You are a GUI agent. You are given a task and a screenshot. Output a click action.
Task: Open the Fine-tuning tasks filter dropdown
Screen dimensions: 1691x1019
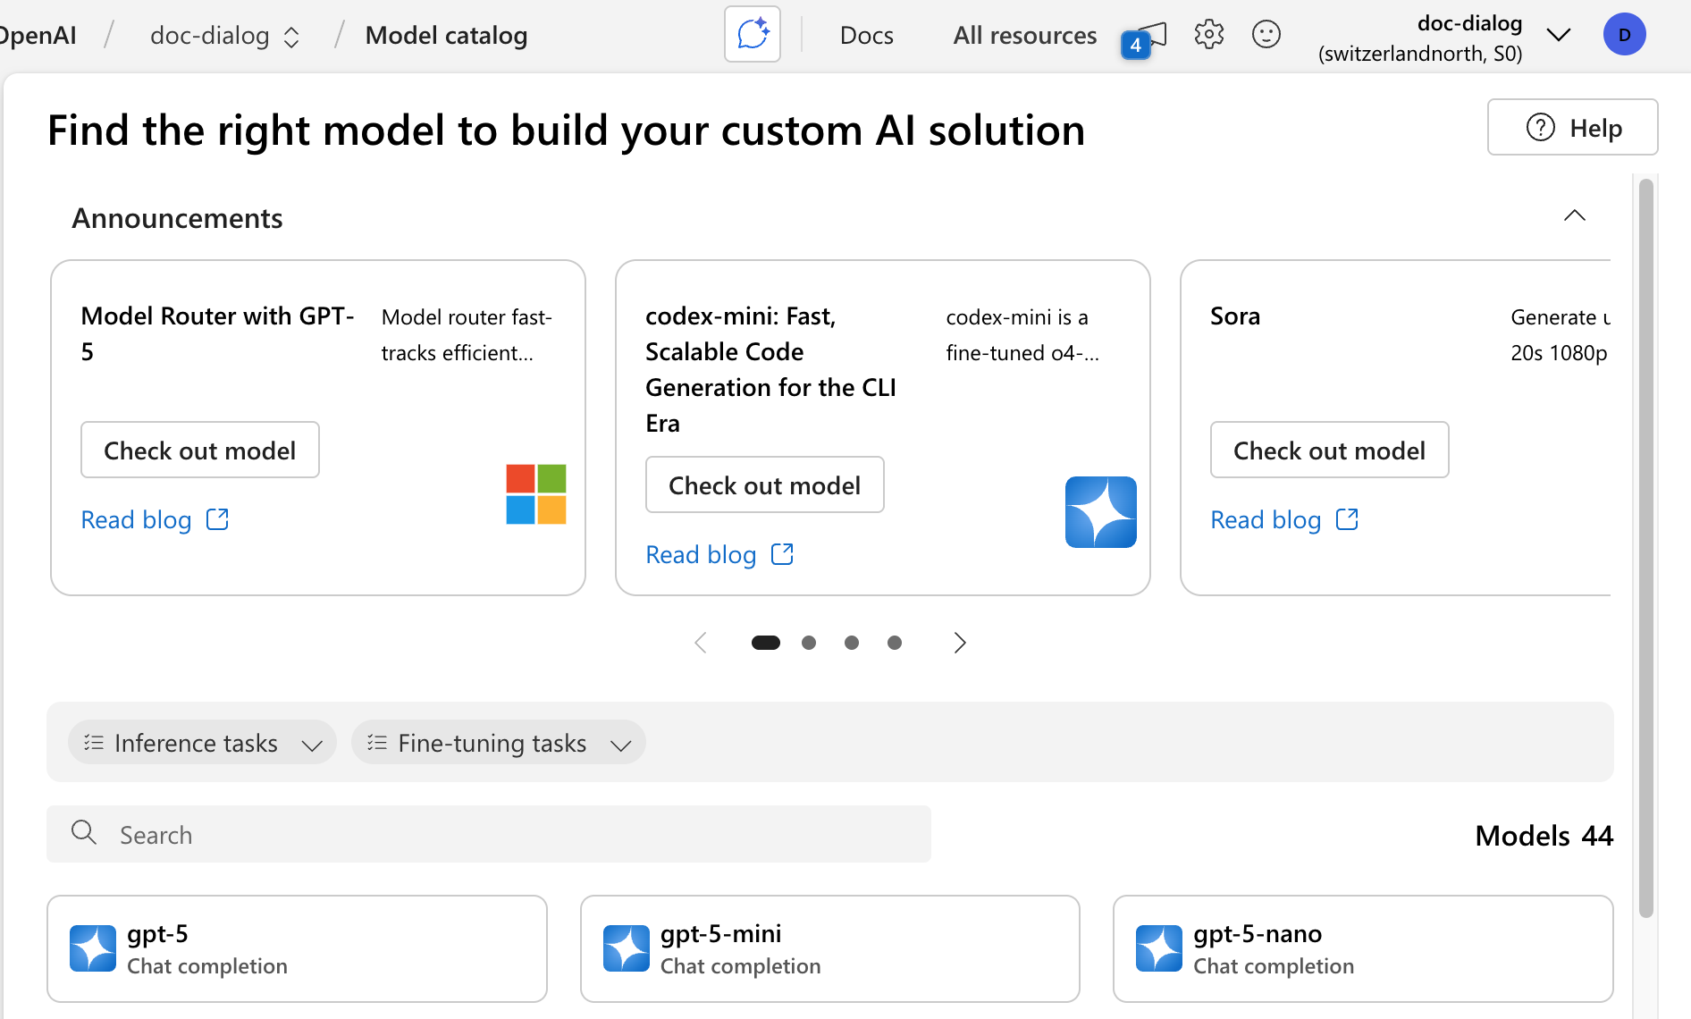[499, 743]
